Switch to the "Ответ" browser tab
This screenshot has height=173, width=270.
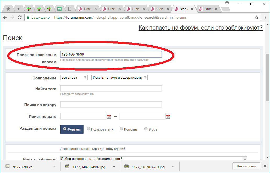pos(208,9)
